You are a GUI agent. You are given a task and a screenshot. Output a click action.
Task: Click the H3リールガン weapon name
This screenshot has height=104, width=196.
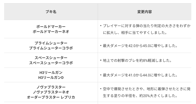pyautogui.click(x=51, y=72)
